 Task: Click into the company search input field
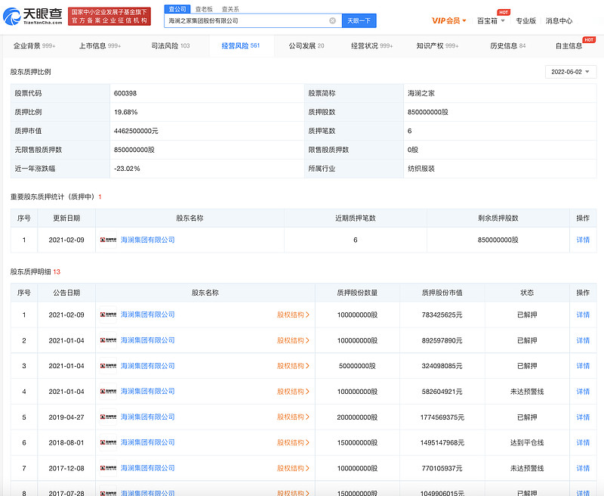click(245, 20)
